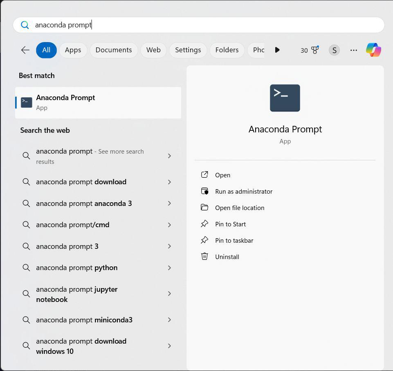The image size is (393, 371).
Task: Click the Run as administrator shield icon
Action: [x=204, y=191]
